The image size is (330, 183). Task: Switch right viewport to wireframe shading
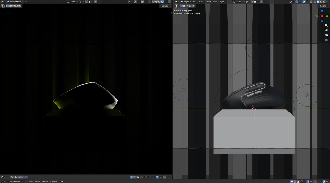[x=315, y=2]
